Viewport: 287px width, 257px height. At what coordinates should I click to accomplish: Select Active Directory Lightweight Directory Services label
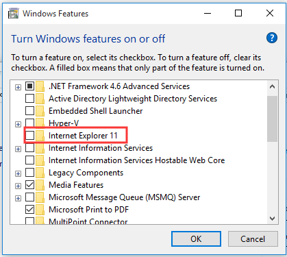click(x=133, y=99)
